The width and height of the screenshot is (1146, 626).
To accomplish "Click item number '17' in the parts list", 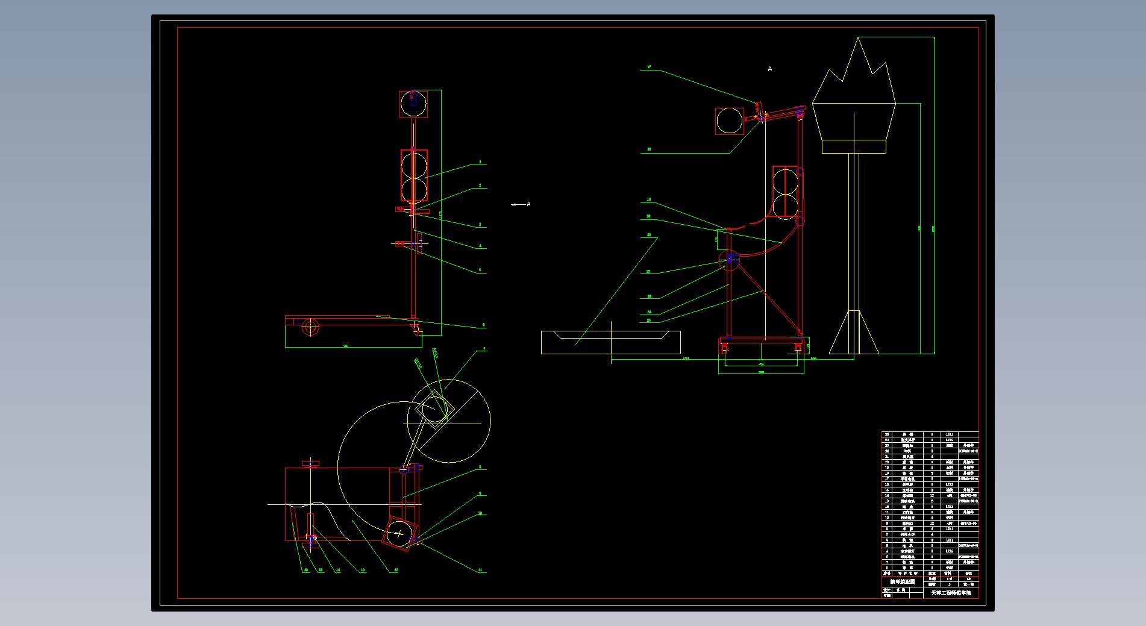I will click(x=887, y=478).
